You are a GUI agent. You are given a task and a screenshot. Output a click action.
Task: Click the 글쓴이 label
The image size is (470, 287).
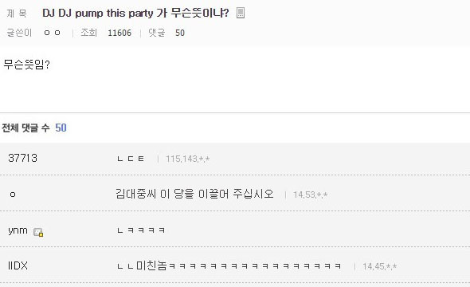point(19,33)
